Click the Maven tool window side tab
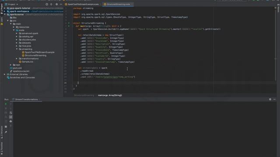The height and width of the screenshot is (157, 280). (x=278, y=8)
